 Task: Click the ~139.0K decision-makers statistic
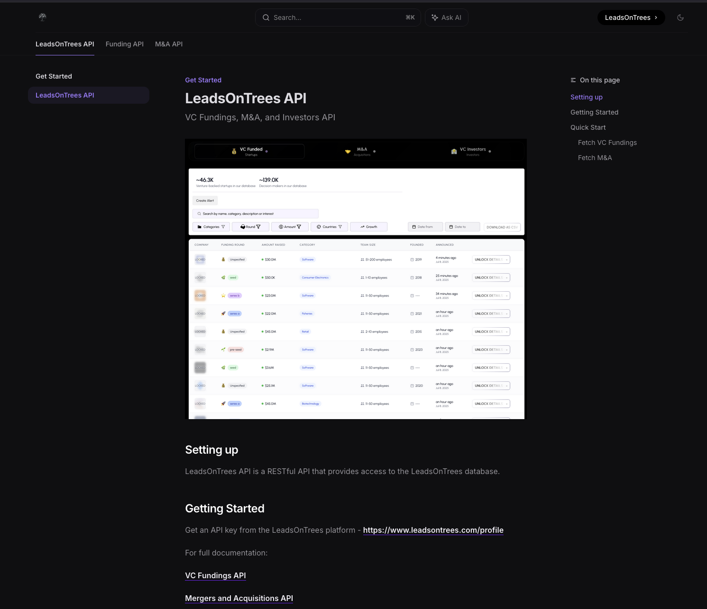pos(283,182)
